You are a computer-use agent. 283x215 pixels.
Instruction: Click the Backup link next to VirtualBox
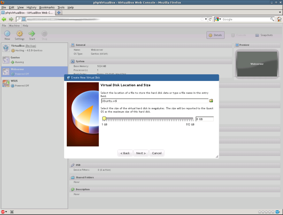coord(31,46)
